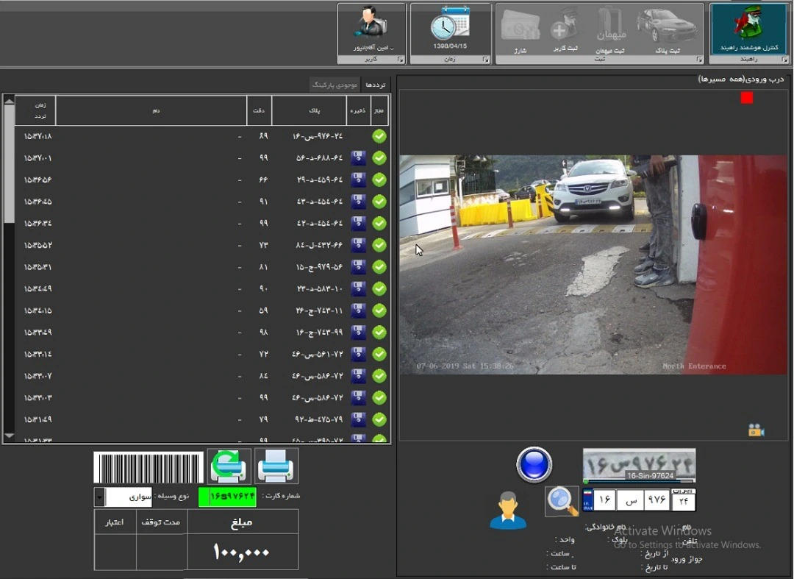This screenshot has width=794, height=579.
Task: Click the green reprint printer icon
Action: click(x=229, y=466)
